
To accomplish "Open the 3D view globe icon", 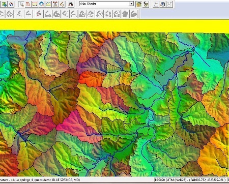I will click(x=162, y=4).
